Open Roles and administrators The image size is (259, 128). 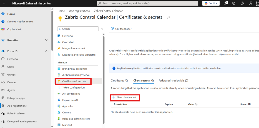(x=76, y=119)
